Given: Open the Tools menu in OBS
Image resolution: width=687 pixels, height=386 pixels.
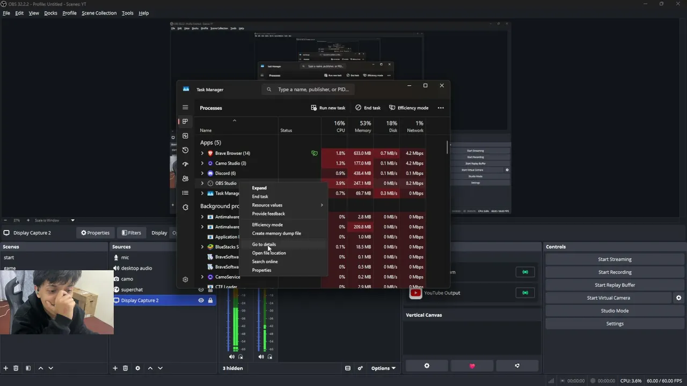Looking at the screenshot, I should 127,13.
